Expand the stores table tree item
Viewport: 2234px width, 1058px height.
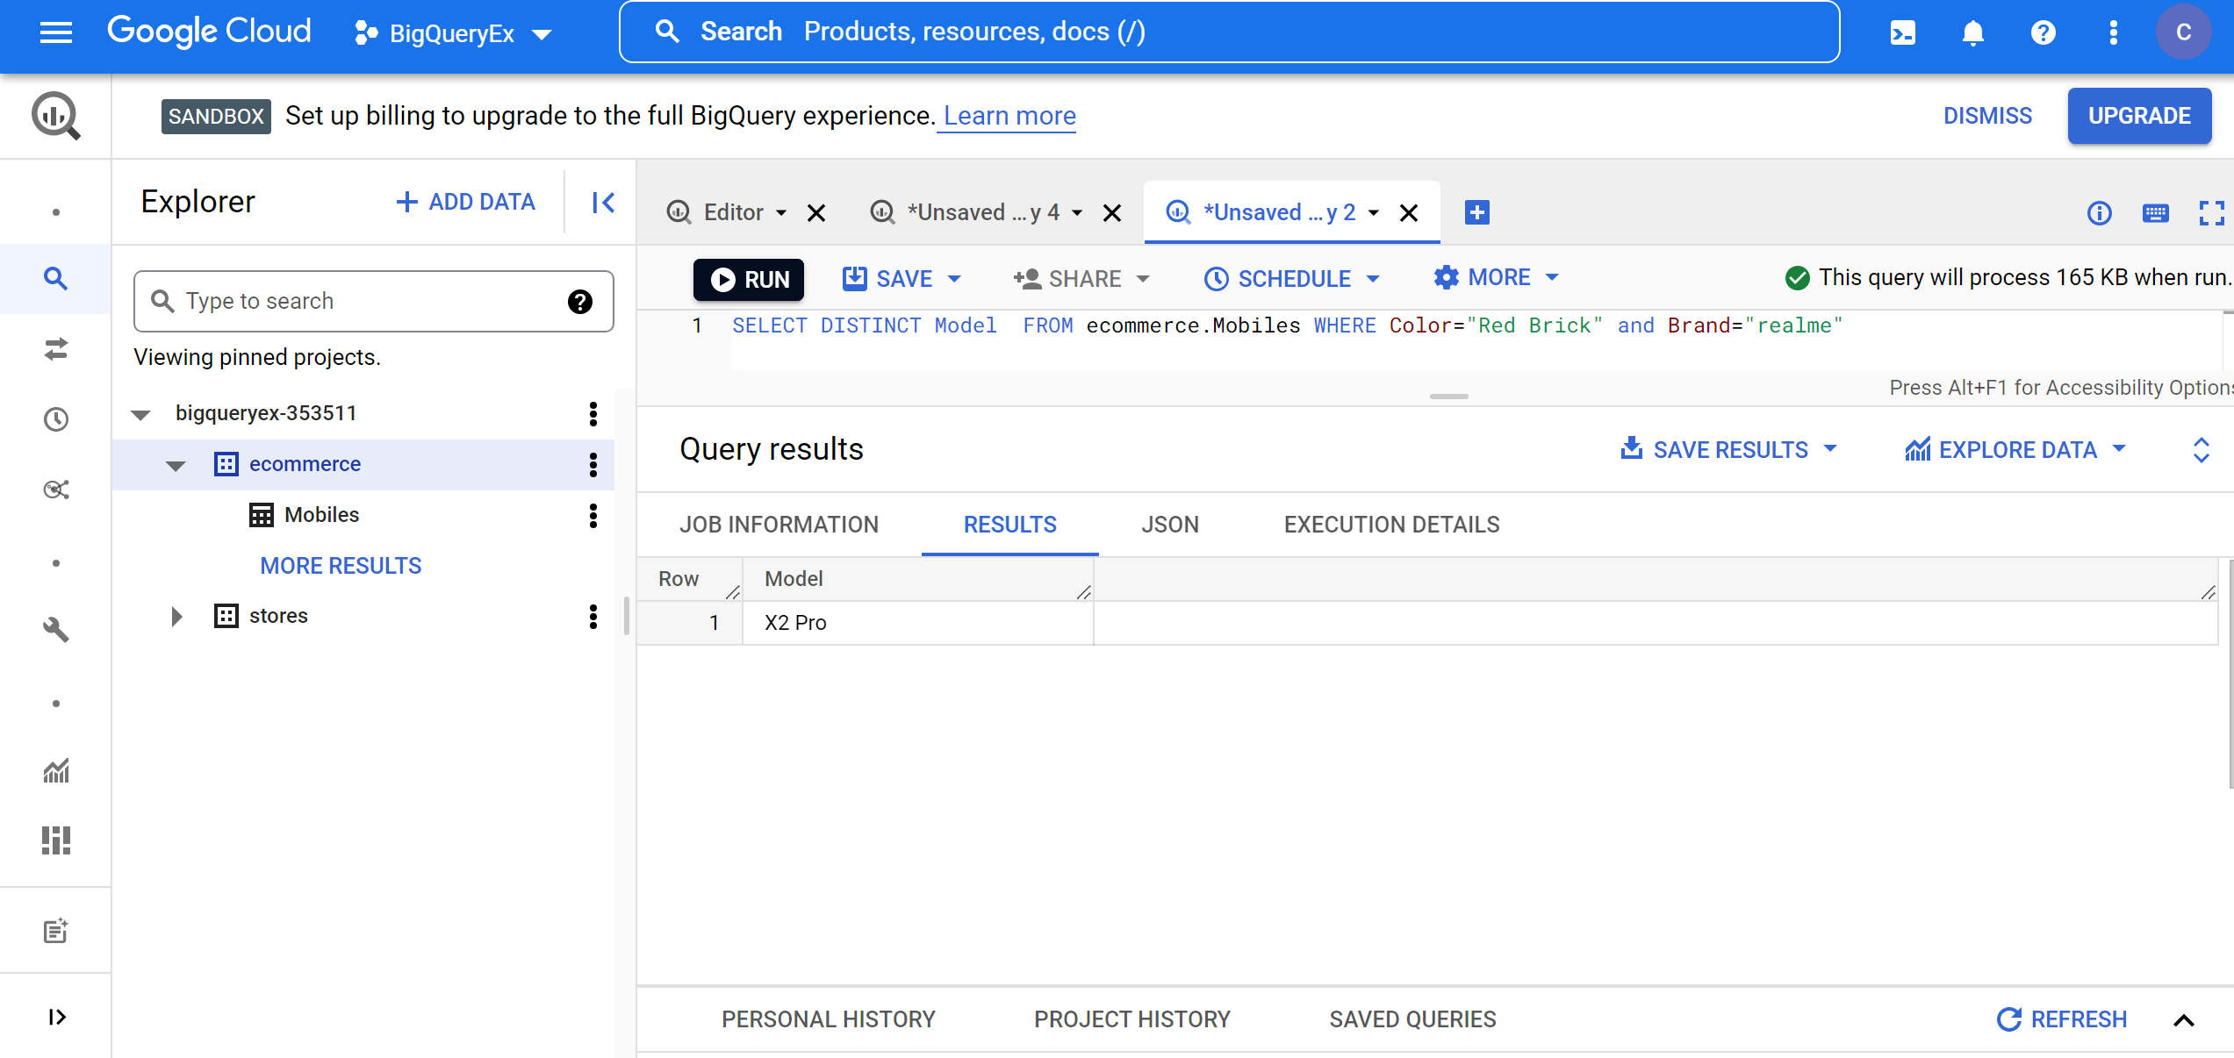click(176, 615)
